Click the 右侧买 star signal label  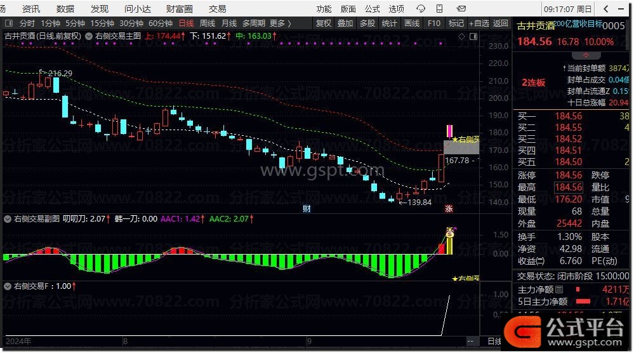click(x=465, y=140)
